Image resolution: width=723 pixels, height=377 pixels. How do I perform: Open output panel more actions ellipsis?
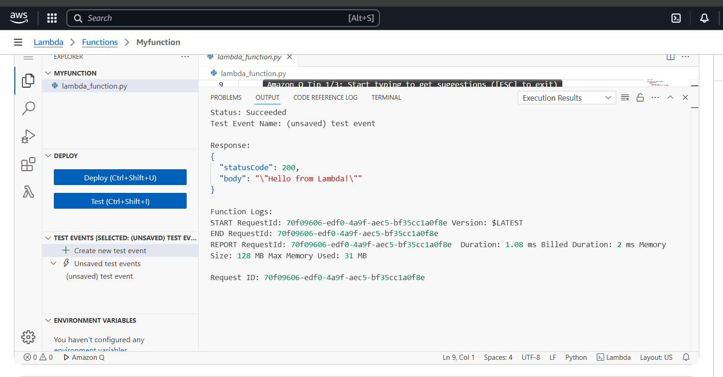(x=655, y=97)
